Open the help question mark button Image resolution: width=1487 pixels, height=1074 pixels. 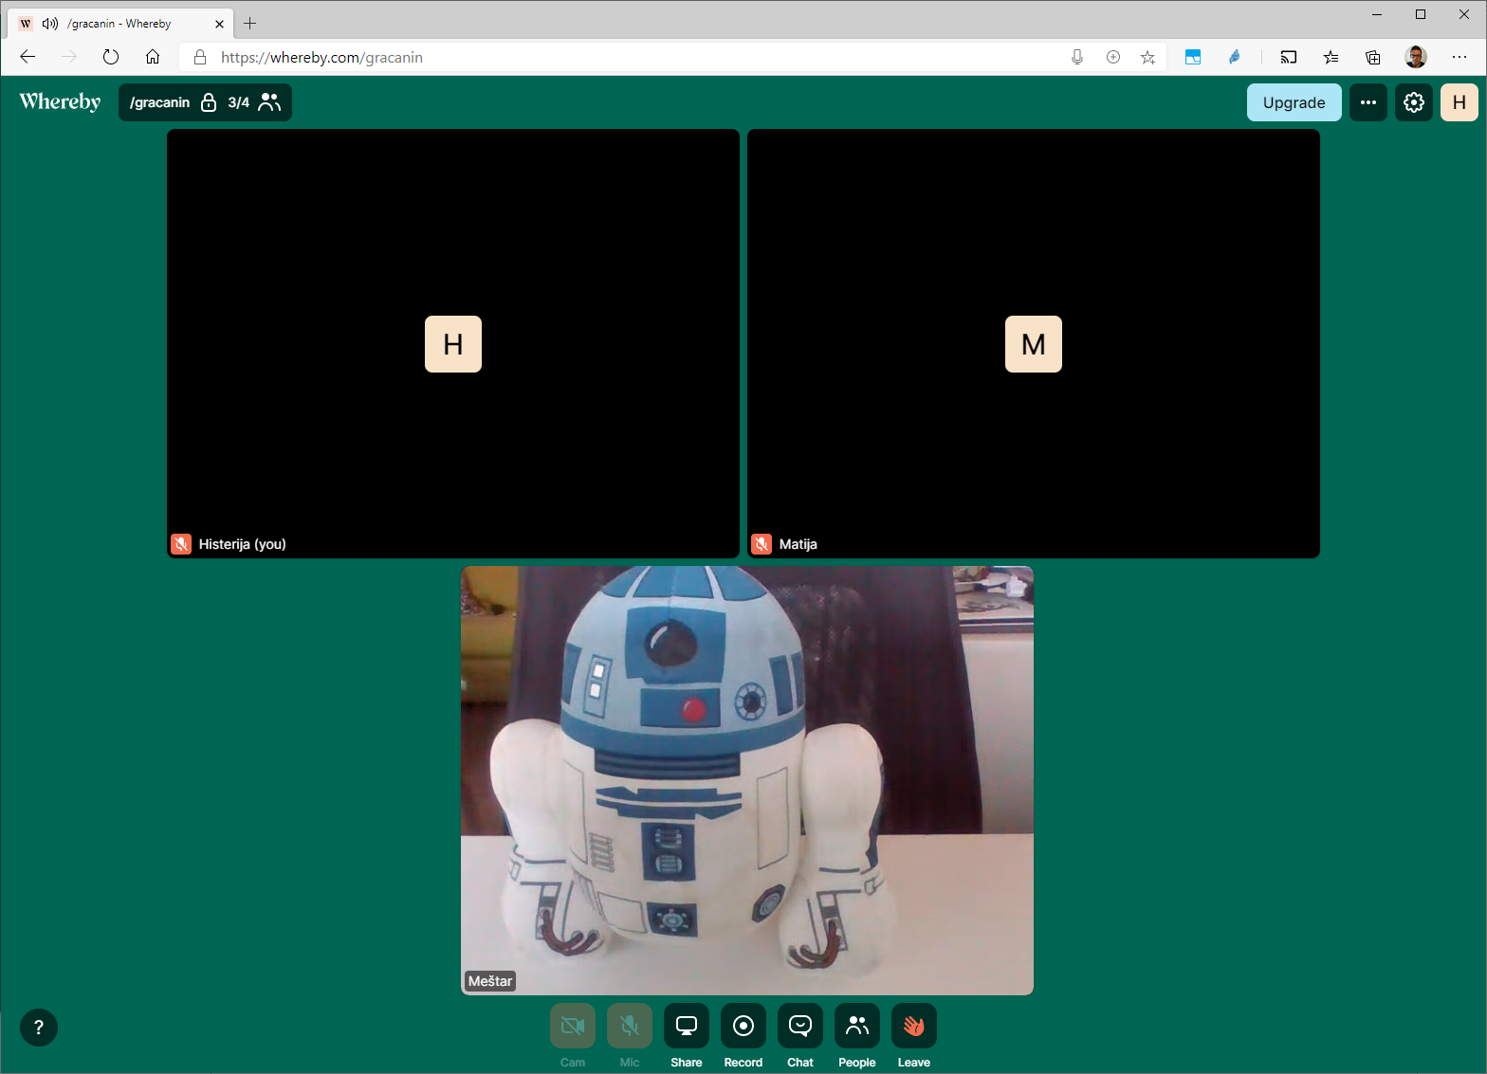(39, 1028)
